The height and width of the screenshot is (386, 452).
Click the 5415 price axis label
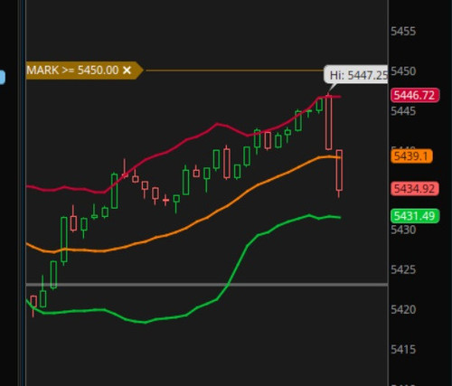tap(403, 350)
